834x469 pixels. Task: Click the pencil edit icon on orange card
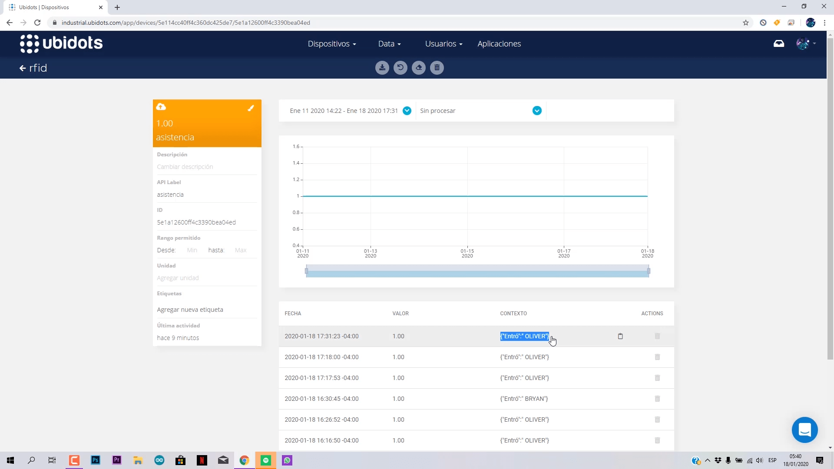coord(251,108)
